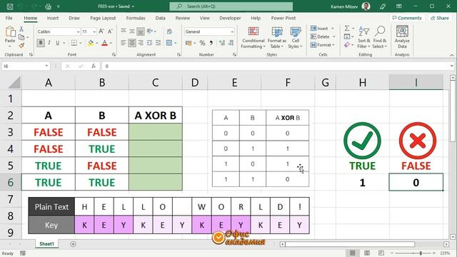Open the Comments pane button
This screenshot has width=457, height=257.
coord(407,18)
